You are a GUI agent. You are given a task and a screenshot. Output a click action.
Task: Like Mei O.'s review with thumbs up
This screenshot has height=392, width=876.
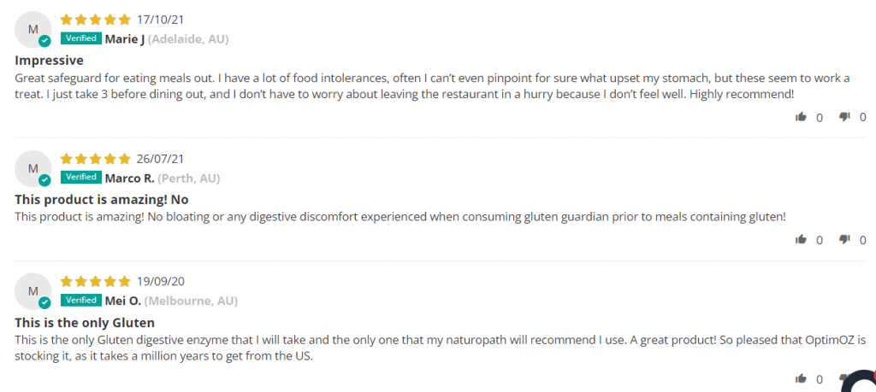801,378
